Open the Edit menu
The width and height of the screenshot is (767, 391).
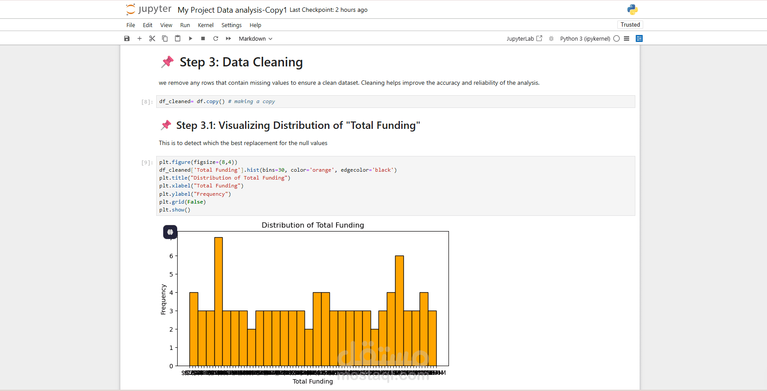[x=147, y=25]
